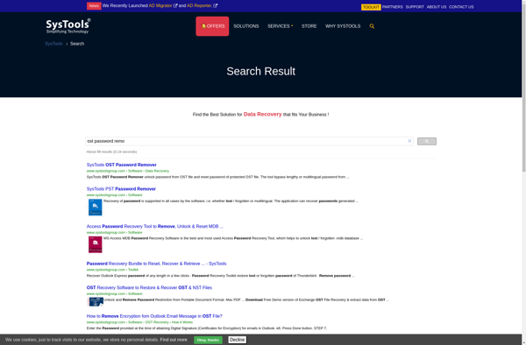
Task: Open Access Password Recovery Tool result
Action: (x=155, y=227)
